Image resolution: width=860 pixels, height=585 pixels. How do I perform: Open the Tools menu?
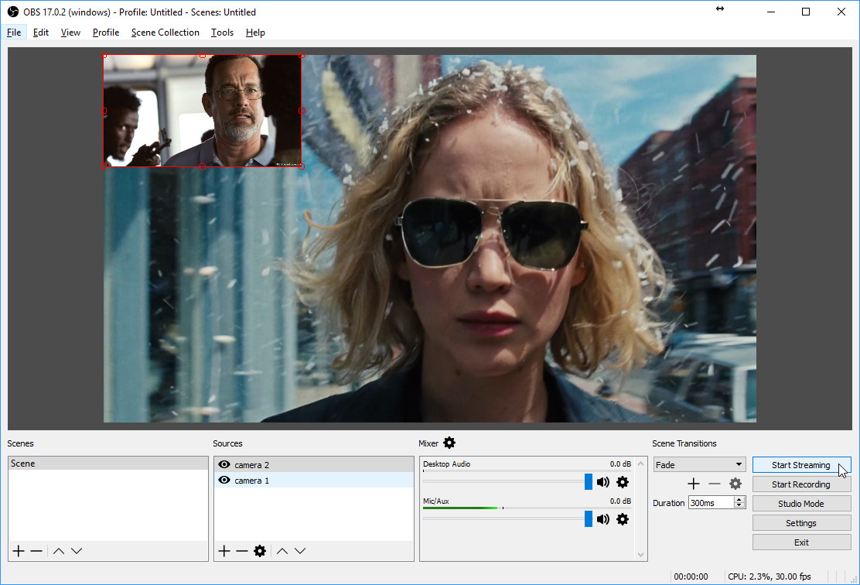click(222, 32)
